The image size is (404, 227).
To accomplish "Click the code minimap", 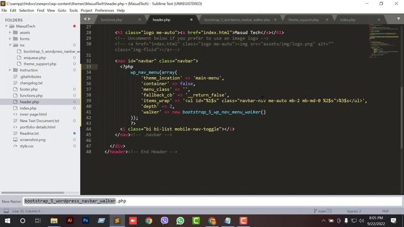I will click(x=384, y=41).
